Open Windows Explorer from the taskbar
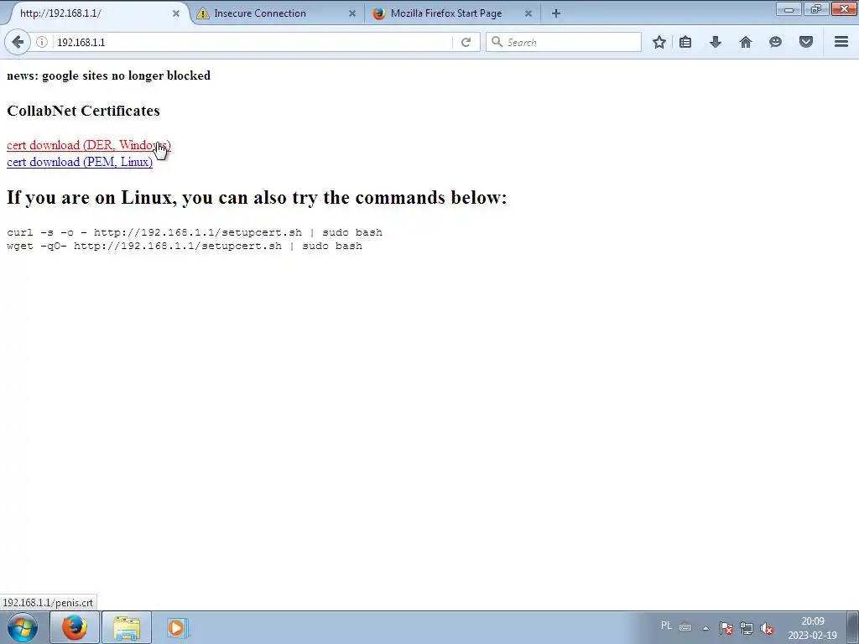859x644 pixels. 127,627
